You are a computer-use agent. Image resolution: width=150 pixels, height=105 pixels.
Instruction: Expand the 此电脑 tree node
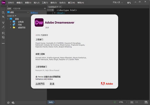[10, 22]
